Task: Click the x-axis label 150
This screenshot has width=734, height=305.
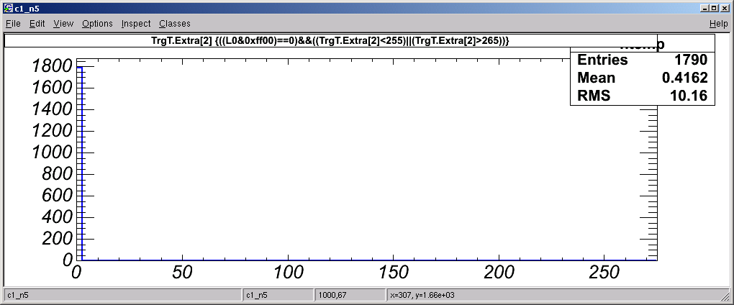Action: (393, 273)
